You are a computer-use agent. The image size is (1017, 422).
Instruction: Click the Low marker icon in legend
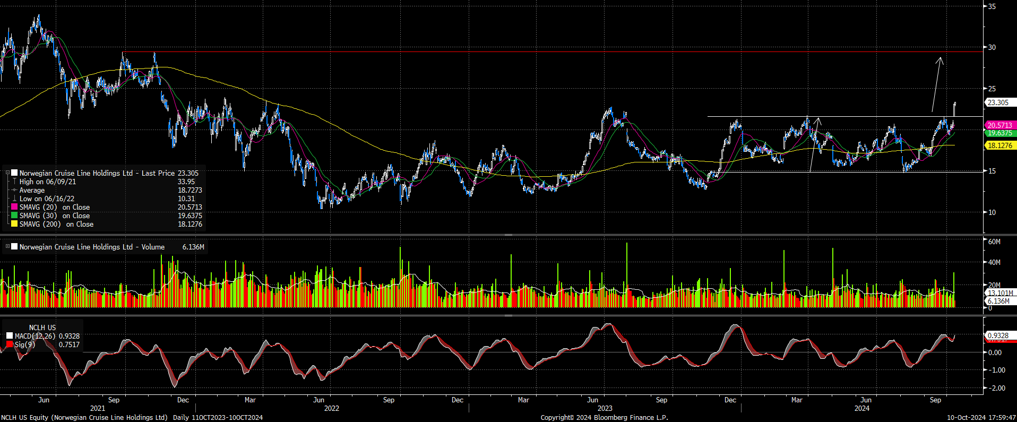15,199
